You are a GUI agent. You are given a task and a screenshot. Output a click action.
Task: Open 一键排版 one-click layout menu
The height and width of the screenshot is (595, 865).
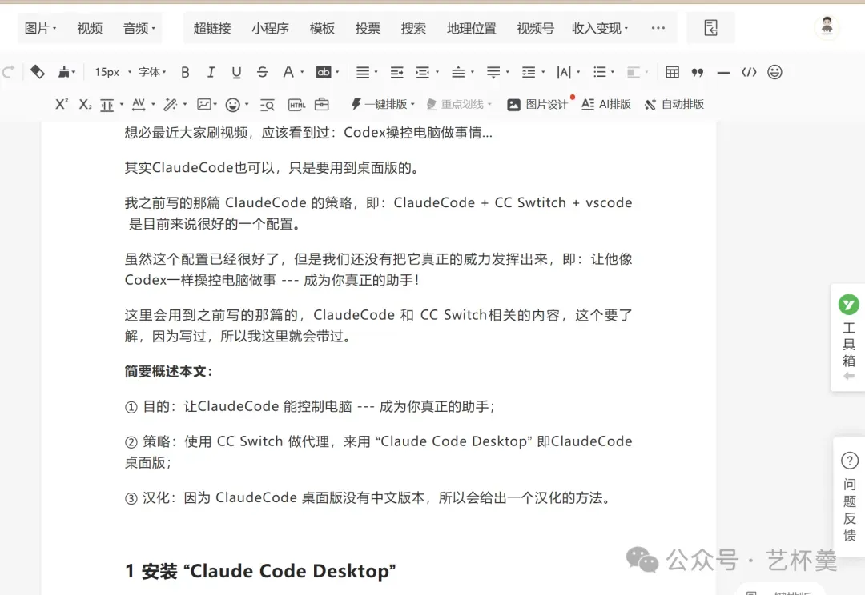383,104
